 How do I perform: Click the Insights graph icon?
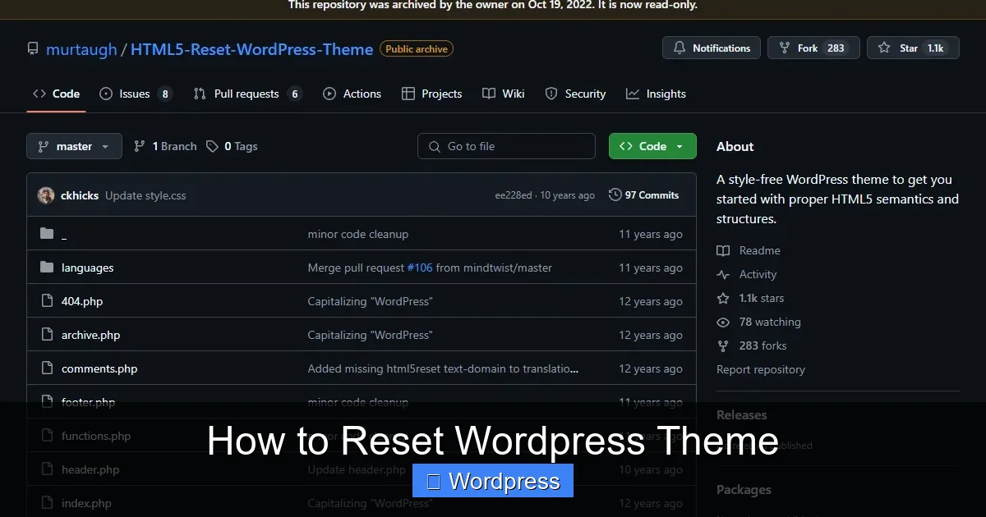tap(633, 94)
